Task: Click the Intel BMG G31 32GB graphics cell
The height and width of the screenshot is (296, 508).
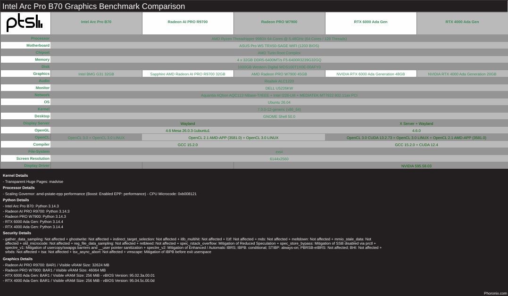Action: 96,74
